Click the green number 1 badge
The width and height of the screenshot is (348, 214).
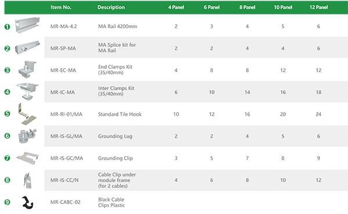[8, 27]
